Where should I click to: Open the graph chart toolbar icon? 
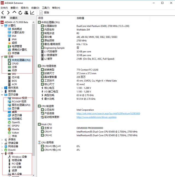(32, 13)
